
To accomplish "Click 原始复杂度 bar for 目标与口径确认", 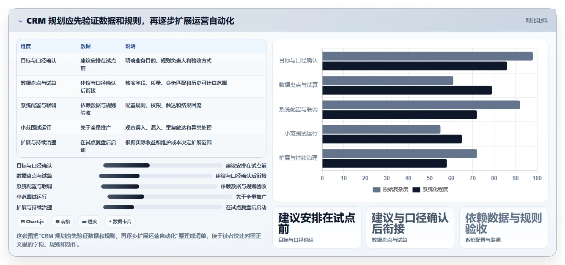I will click(x=428, y=56).
